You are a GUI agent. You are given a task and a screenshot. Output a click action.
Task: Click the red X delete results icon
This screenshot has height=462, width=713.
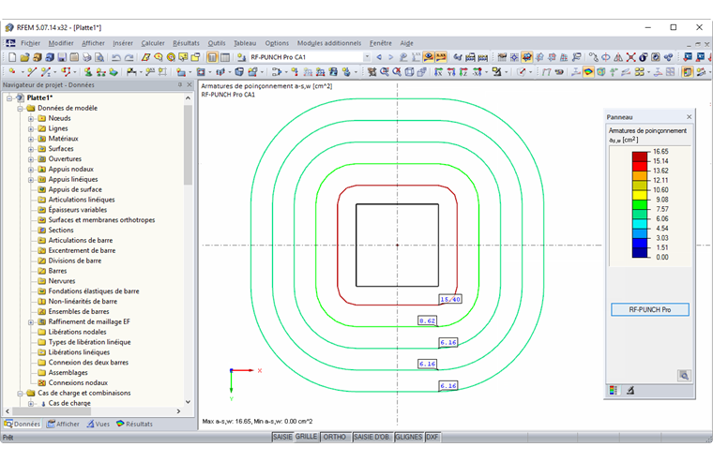click(630, 57)
